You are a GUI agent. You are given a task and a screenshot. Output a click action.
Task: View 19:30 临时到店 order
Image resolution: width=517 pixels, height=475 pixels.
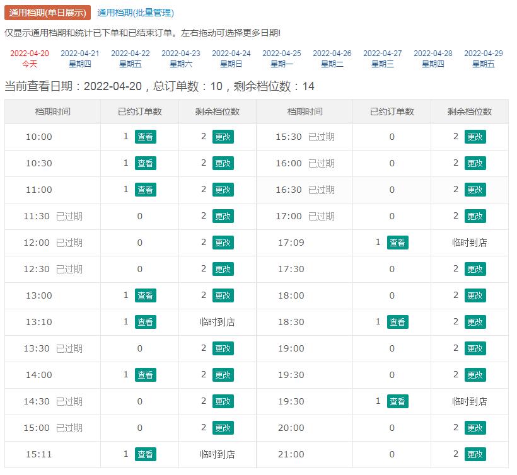[x=397, y=401]
